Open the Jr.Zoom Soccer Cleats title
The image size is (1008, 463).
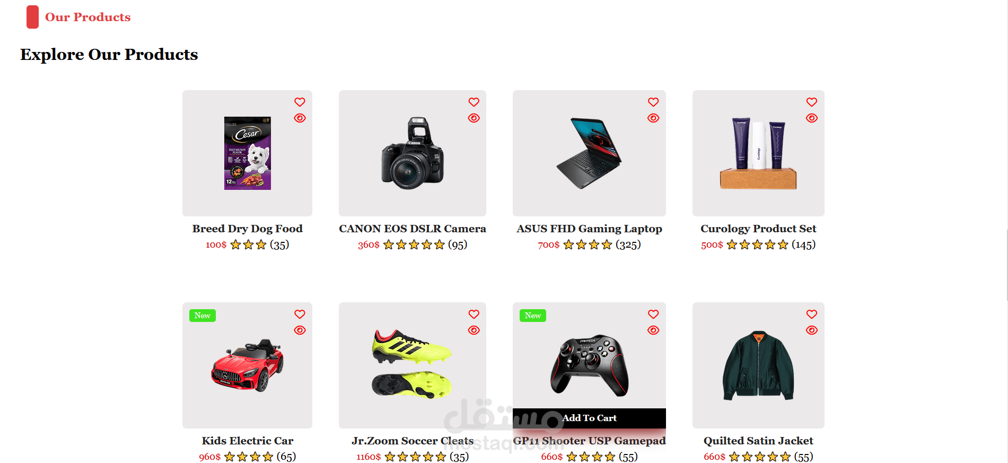413,441
